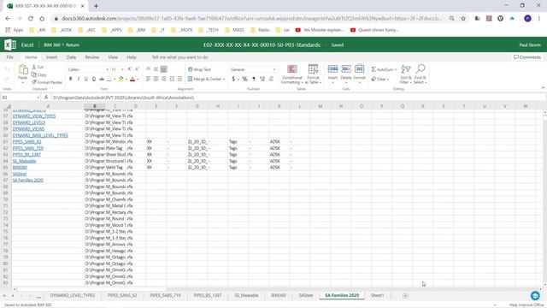Increase the cell indent

point(179,79)
